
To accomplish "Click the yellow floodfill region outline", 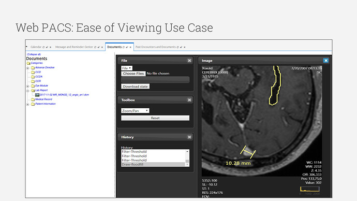I will click(x=275, y=85).
